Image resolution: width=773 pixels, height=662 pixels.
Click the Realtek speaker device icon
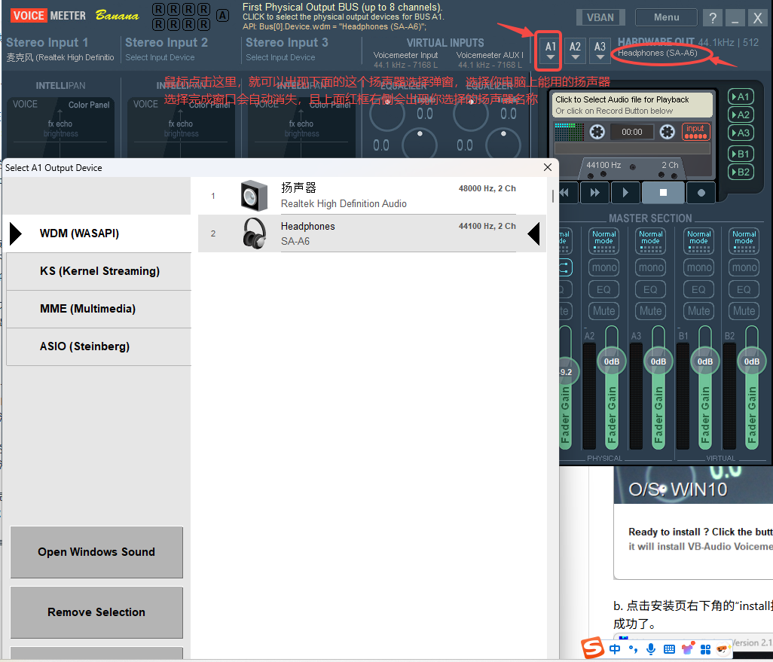254,196
